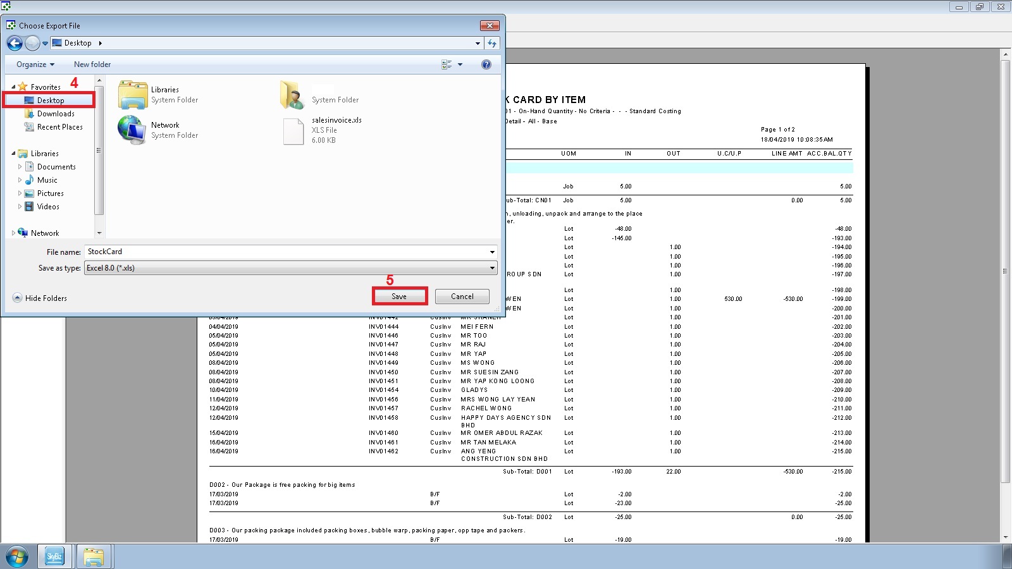Expand the Save as type dropdown
1012x569 pixels.
pyautogui.click(x=492, y=268)
